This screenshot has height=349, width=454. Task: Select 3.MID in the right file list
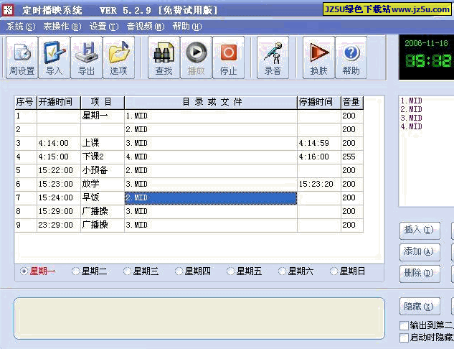(412, 118)
